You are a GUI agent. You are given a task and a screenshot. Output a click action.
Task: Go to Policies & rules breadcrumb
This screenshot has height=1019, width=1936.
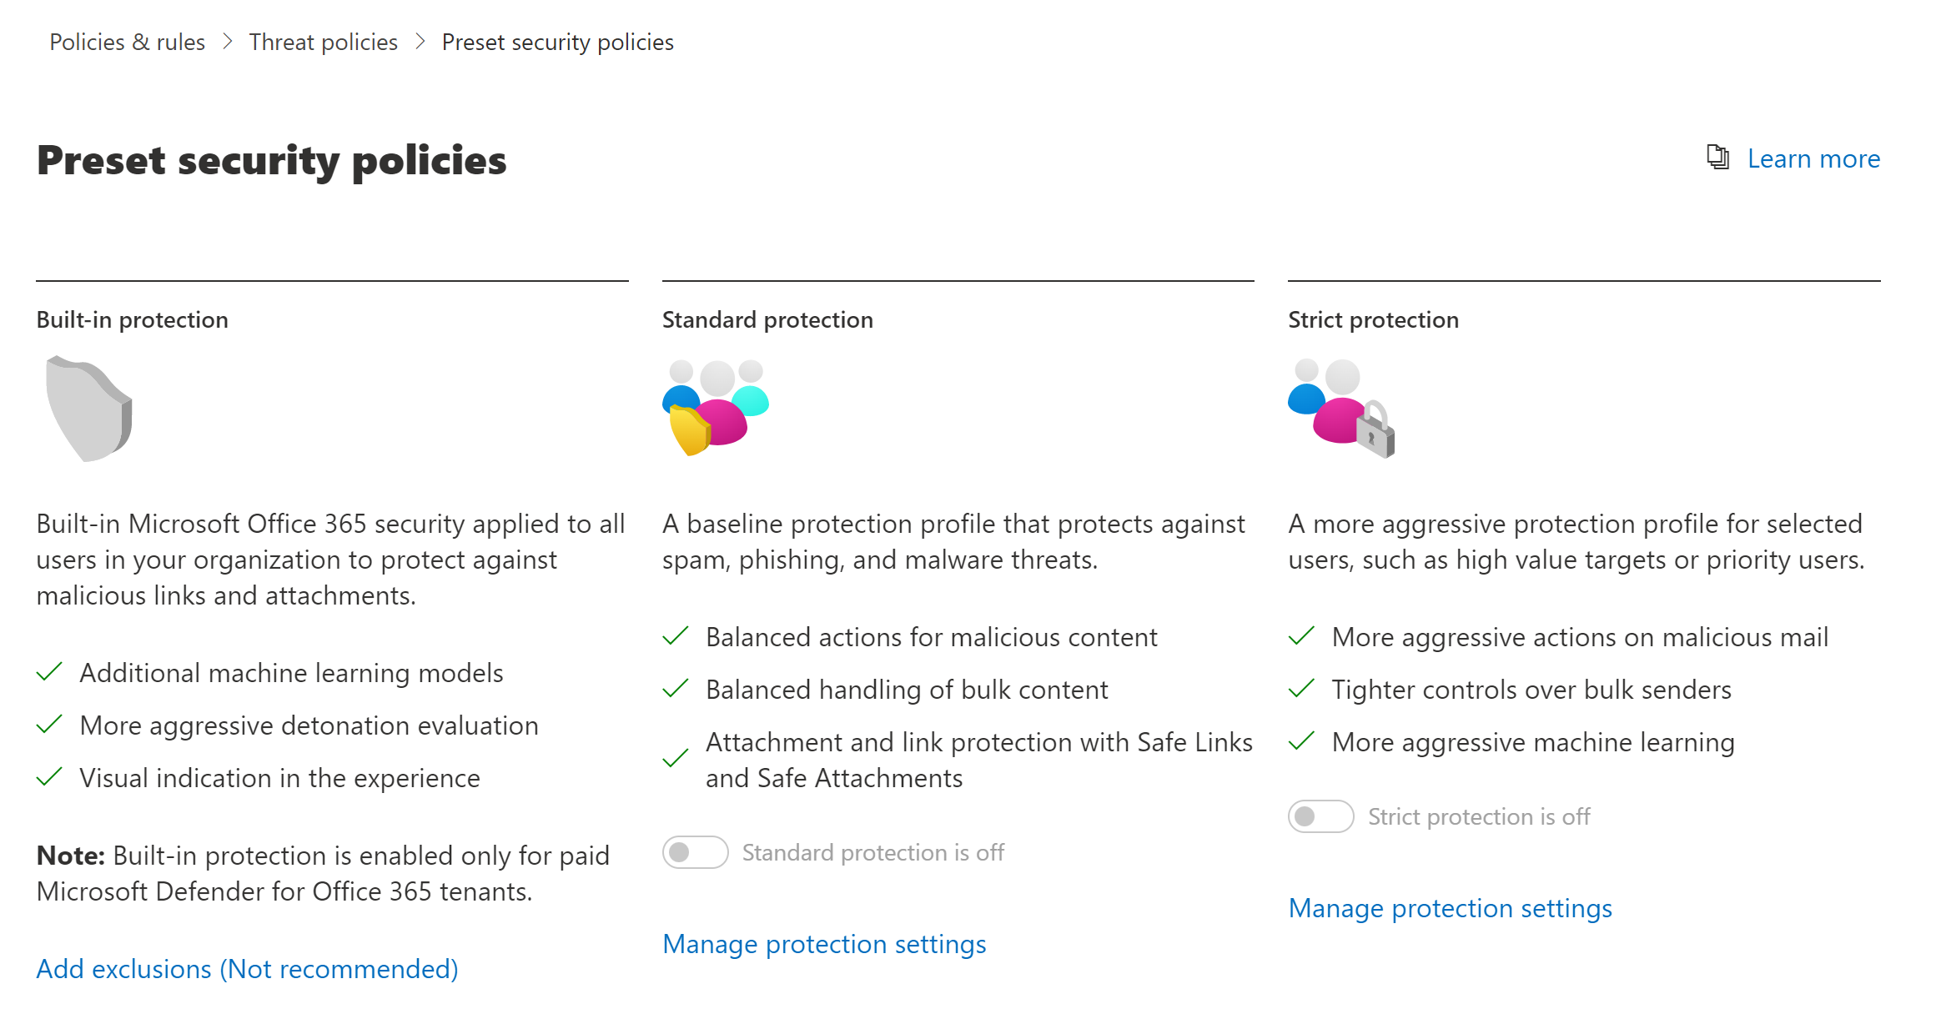click(x=127, y=42)
